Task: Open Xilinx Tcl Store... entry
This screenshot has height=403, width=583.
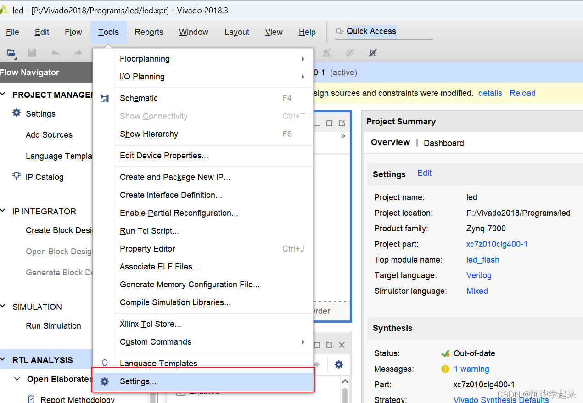Action: [x=203, y=324]
